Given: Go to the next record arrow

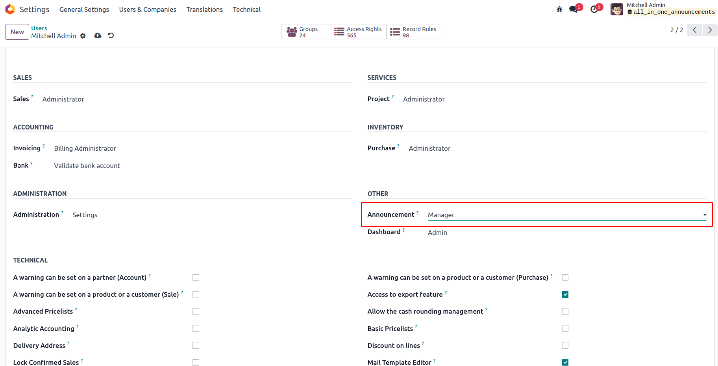Looking at the screenshot, I should [710, 30].
